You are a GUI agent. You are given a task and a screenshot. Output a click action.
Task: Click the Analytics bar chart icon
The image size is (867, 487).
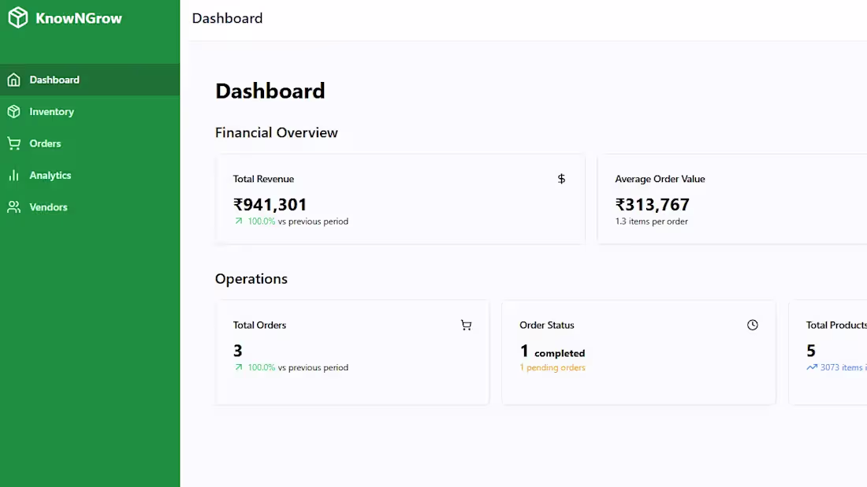point(13,176)
